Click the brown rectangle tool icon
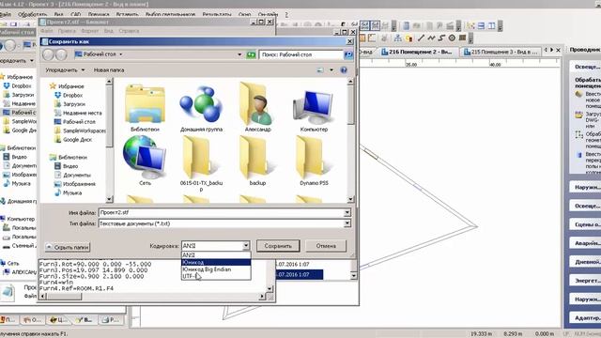 click(463, 38)
